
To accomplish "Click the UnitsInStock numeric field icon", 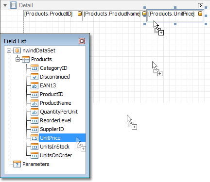I will (35, 147).
